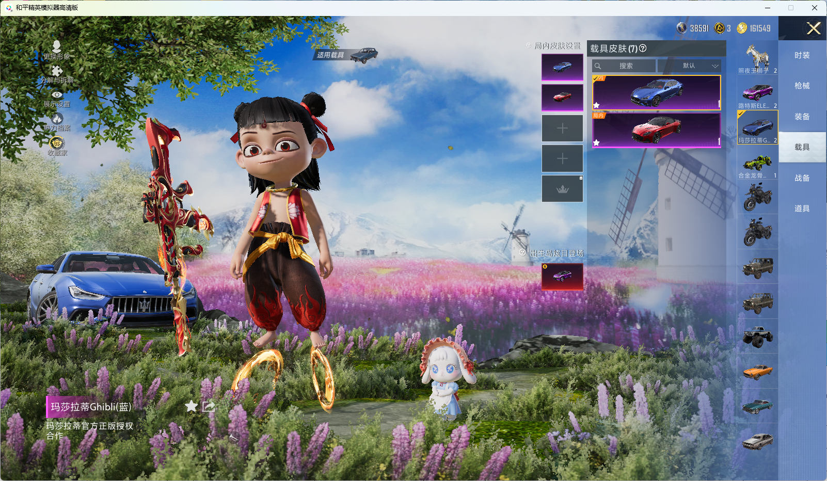This screenshot has width=827, height=481.
Task: Select the orange muscle car vehicle
Action: pyautogui.click(x=757, y=372)
